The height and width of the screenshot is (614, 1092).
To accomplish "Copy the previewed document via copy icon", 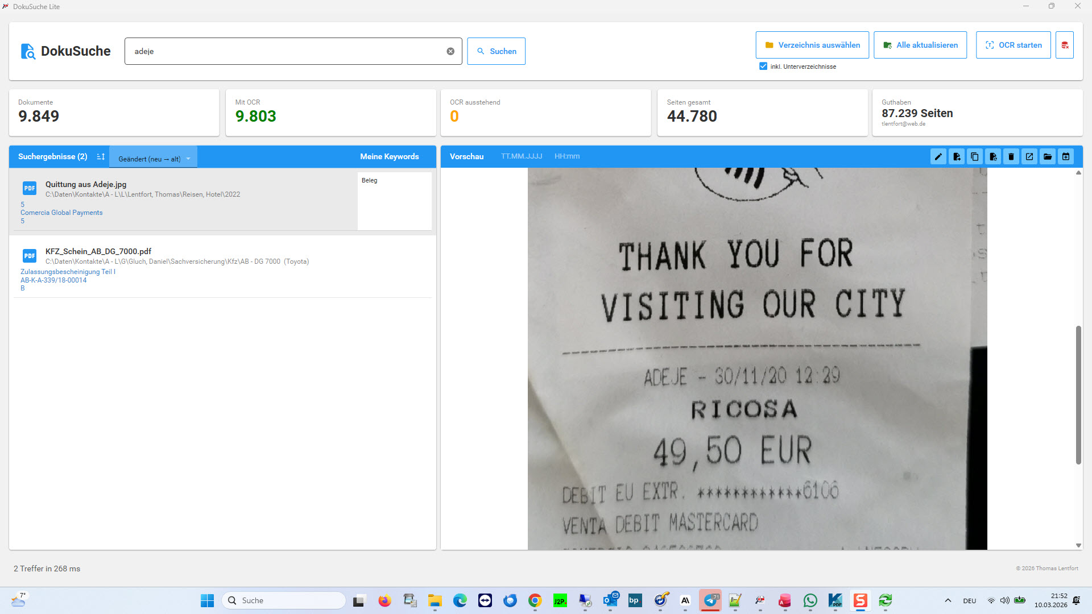I will click(x=975, y=156).
